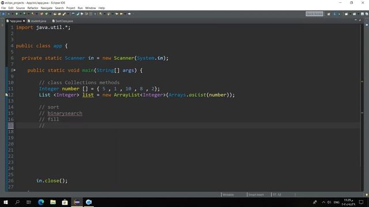
Task: Open dropdown arrow next to Debug icon
Action: [21, 14]
